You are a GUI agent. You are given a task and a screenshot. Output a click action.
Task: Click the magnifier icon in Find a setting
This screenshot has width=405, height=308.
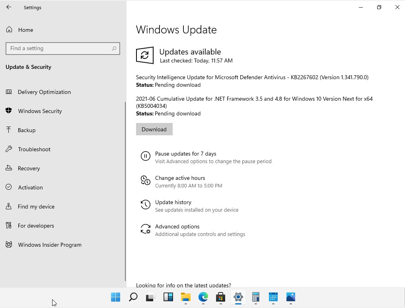[x=114, y=48]
